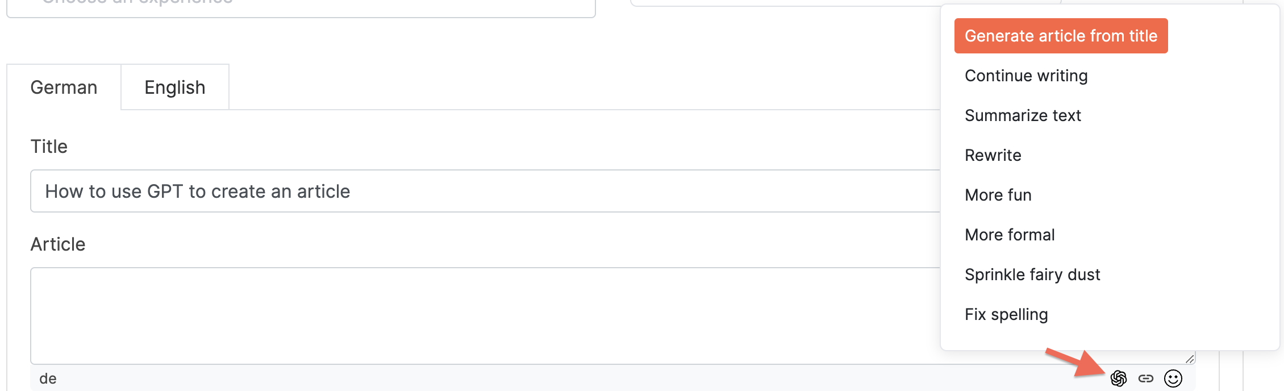Choose Fix spelling in the menu
This screenshot has width=1284, height=391.
click(x=1006, y=314)
